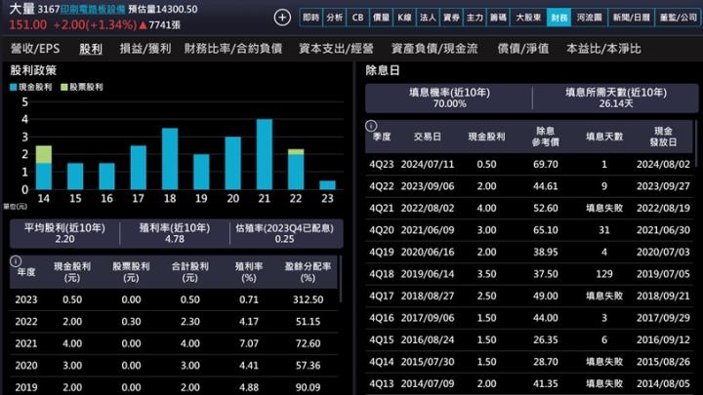Viewport: 703px width, 395px height.
Task: Select the 損益/獲利 tab
Action: (x=145, y=49)
